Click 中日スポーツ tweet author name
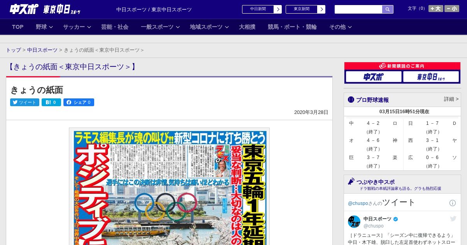Image resolution: width=467 pixels, height=245 pixels. [377, 219]
